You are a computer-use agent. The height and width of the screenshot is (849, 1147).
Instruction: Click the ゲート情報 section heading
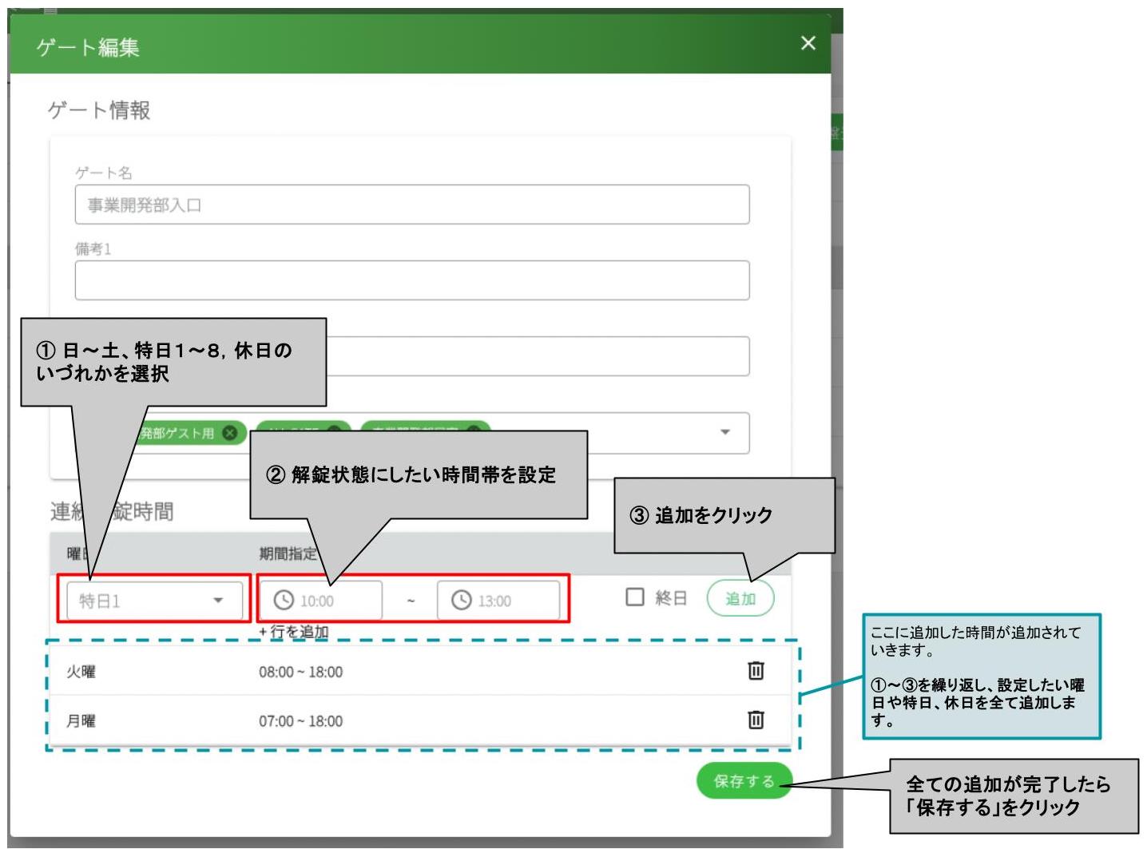99,110
